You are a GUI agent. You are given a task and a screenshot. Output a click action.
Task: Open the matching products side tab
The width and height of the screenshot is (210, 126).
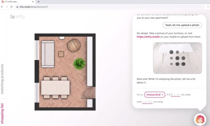pyautogui.click(x=2, y=79)
